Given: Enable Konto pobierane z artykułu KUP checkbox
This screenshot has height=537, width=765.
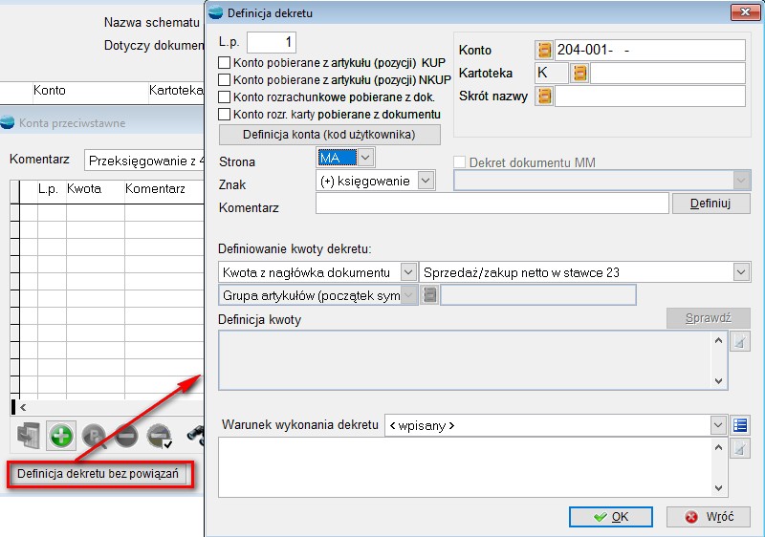Looking at the screenshot, I should pyautogui.click(x=225, y=63).
